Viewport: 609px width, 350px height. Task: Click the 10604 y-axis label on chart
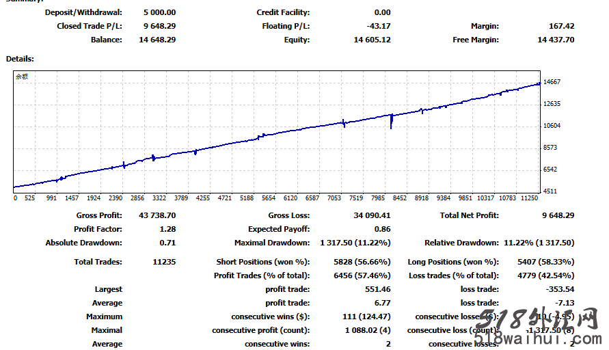pos(552,126)
